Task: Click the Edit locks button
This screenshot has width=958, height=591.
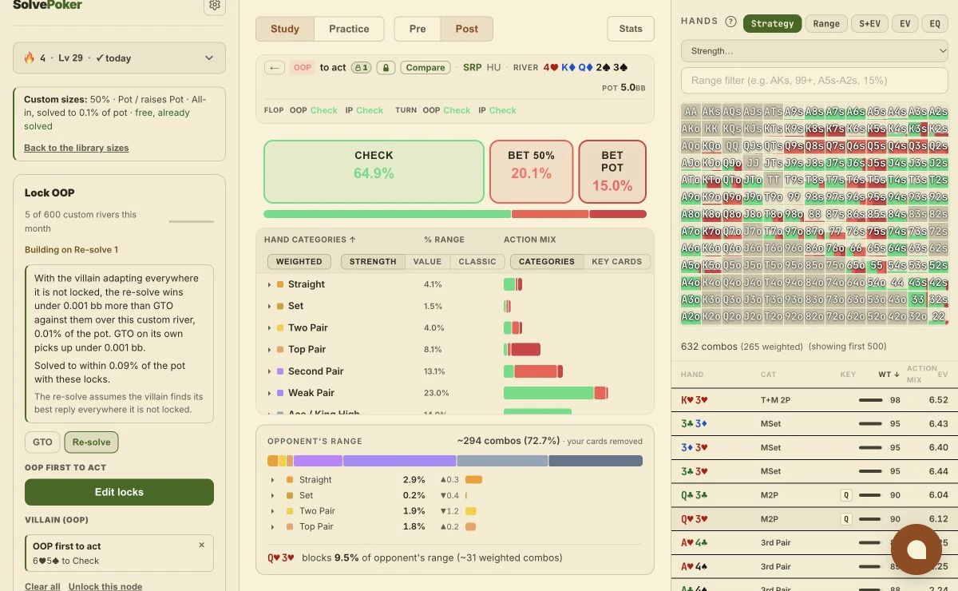Action: [x=119, y=492]
